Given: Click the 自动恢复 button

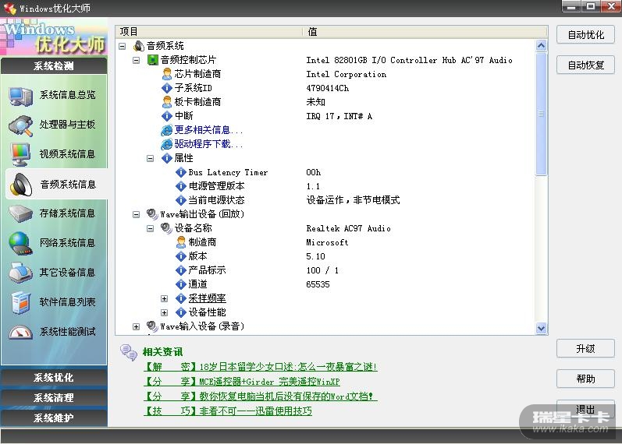Looking at the screenshot, I should pyautogui.click(x=585, y=65).
